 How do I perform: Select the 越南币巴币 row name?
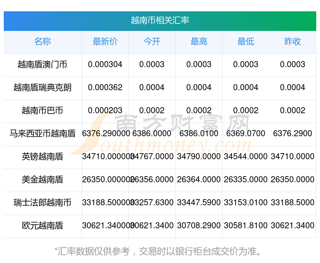(x=43, y=111)
